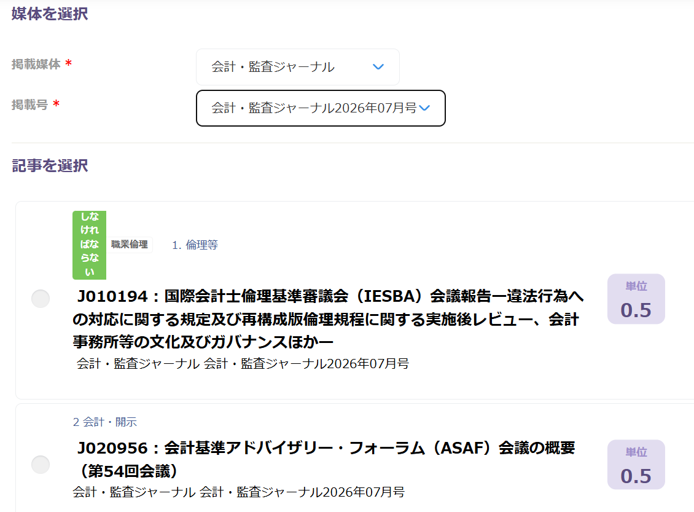Click the 1. 倫理等 category link
Viewport: 694px width, 512px height.
pos(195,245)
